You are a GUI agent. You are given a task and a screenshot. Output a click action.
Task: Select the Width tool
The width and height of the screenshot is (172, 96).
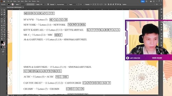2,25
